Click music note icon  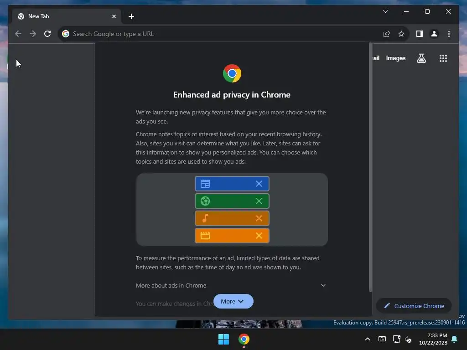205,218
